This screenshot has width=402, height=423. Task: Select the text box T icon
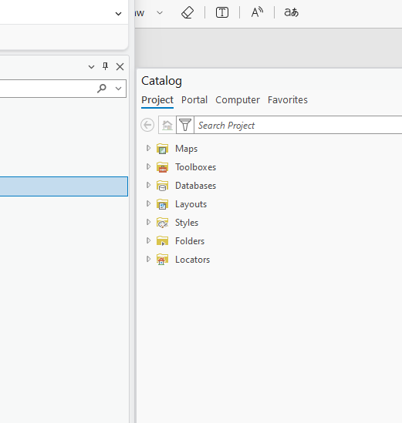[222, 12]
